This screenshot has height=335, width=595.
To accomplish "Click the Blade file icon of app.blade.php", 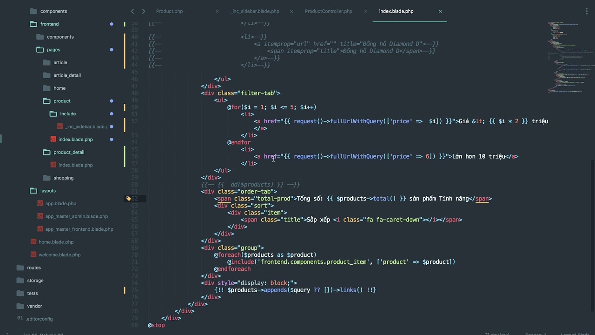I will pos(40,203).
